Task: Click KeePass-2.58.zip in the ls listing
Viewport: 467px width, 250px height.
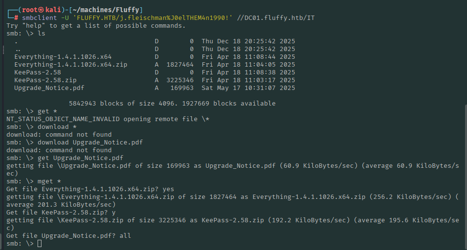Action: click(45, 80)
